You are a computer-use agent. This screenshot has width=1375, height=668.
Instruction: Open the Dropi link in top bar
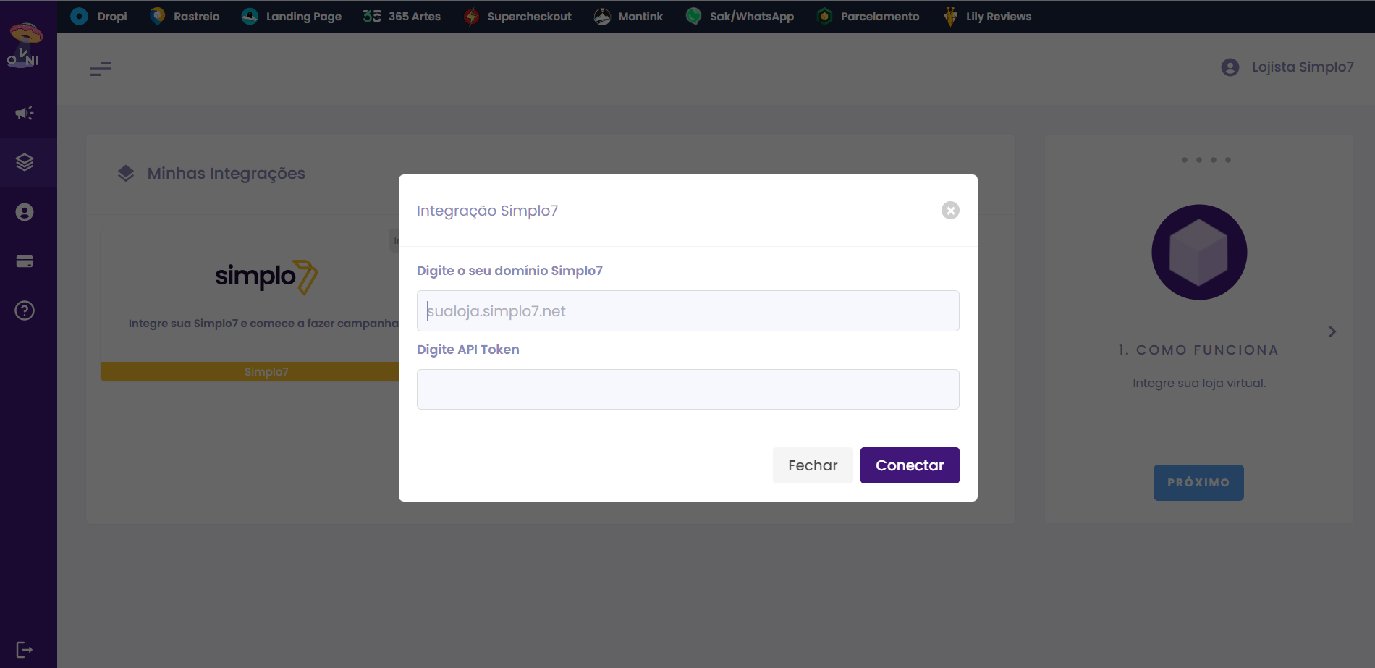tap(99, 16)
